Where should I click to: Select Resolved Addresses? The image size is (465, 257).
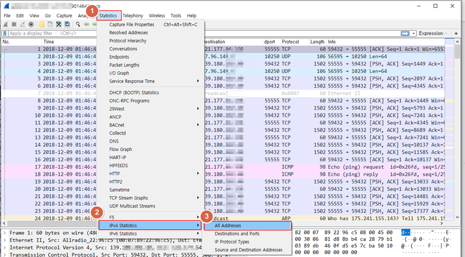[151, 32]
